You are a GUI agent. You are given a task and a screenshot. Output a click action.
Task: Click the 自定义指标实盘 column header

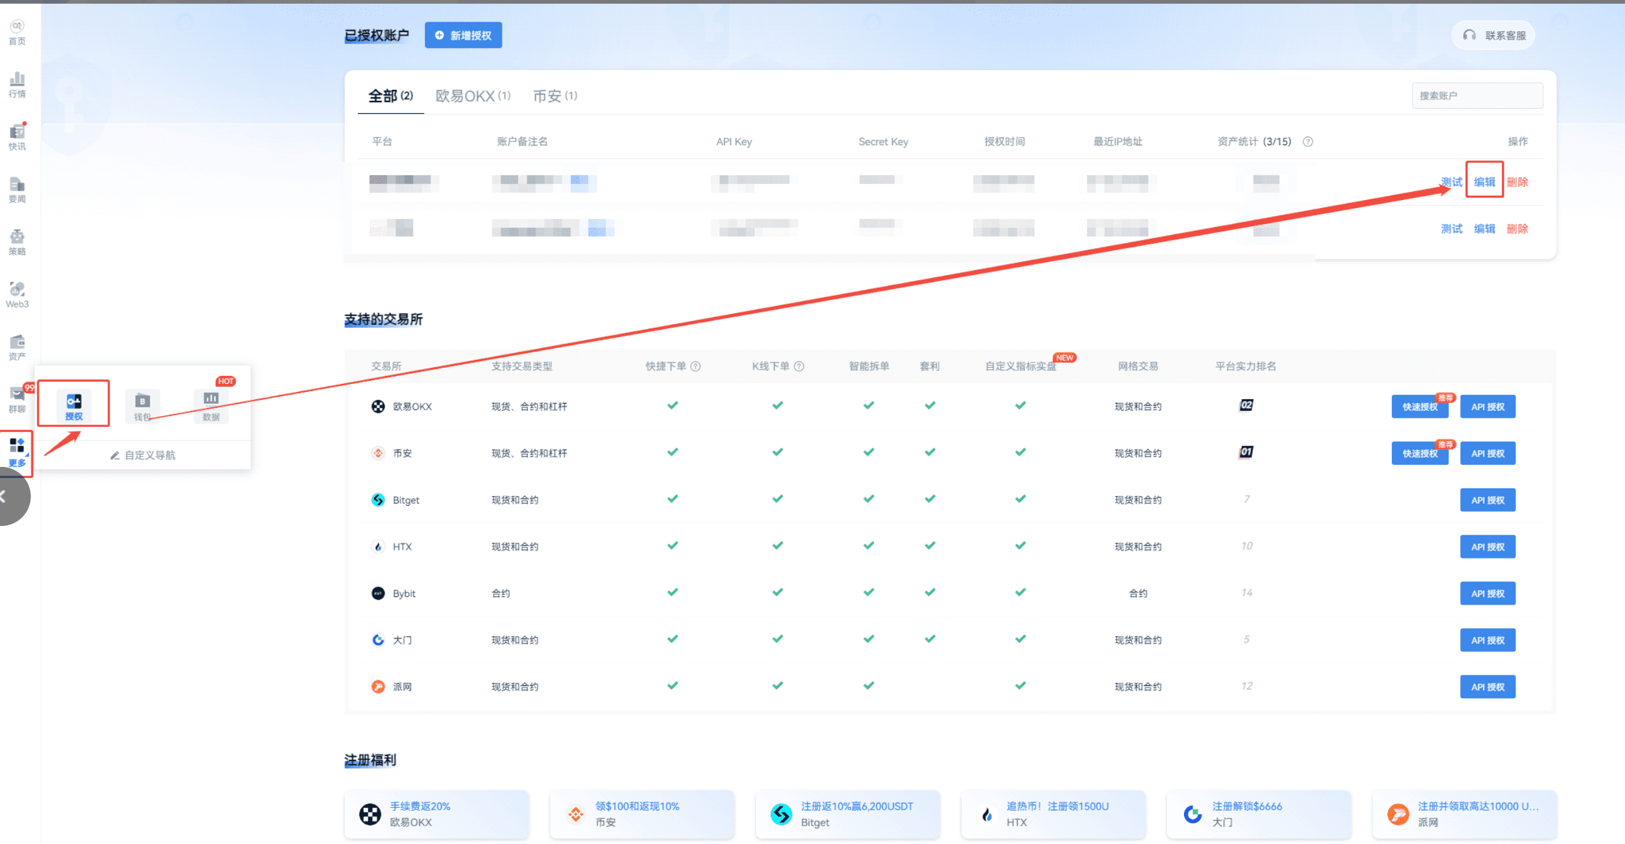pyautogui.click(x=1020, y=366)
